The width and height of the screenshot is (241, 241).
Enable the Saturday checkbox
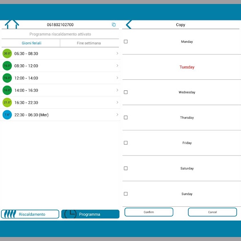click(125, 168)
